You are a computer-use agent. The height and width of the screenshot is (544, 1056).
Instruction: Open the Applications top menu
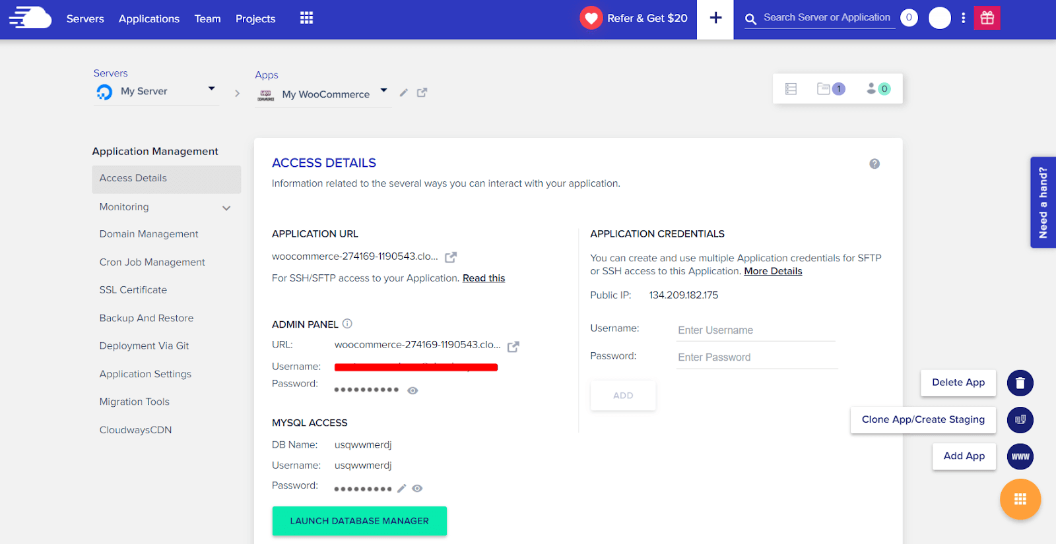pyautogui.click(x=149, y=18)
